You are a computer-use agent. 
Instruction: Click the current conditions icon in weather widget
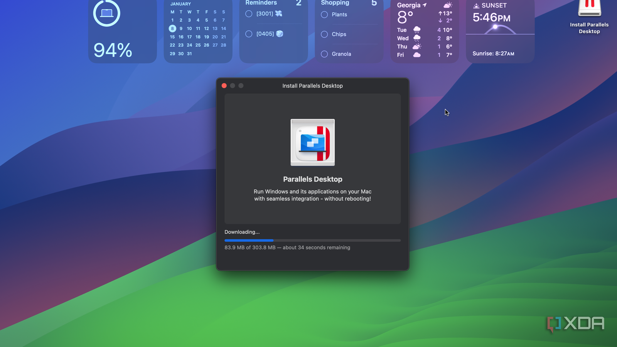tap(448, 5)
